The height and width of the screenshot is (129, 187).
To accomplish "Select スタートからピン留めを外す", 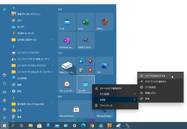I will [115, 88].
